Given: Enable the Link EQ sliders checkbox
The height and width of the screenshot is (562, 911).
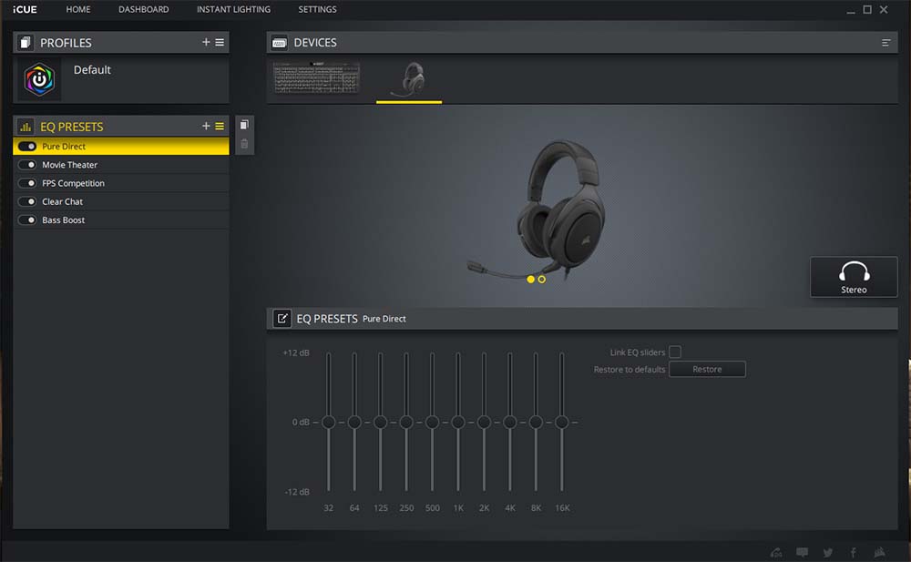Looking at the screenshot, I should (x=675, y=353).
